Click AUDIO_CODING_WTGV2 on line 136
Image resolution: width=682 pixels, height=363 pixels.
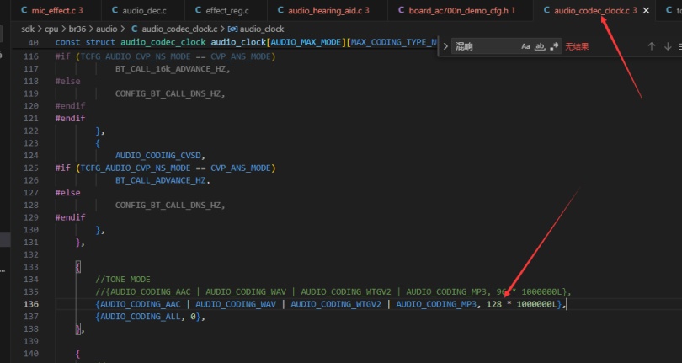(x=336, y=304)
